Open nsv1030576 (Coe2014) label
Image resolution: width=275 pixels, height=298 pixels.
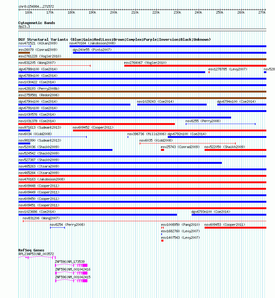[37, 114]
